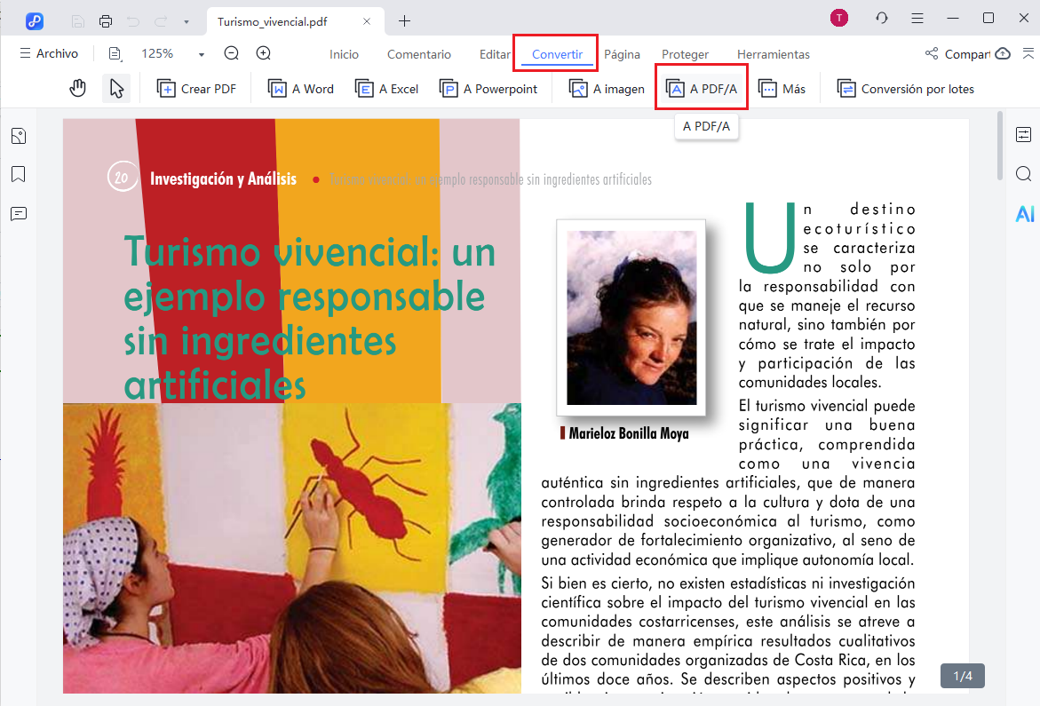
Task: Open the Bookmarks panel
Action: [x=17, y=174]
